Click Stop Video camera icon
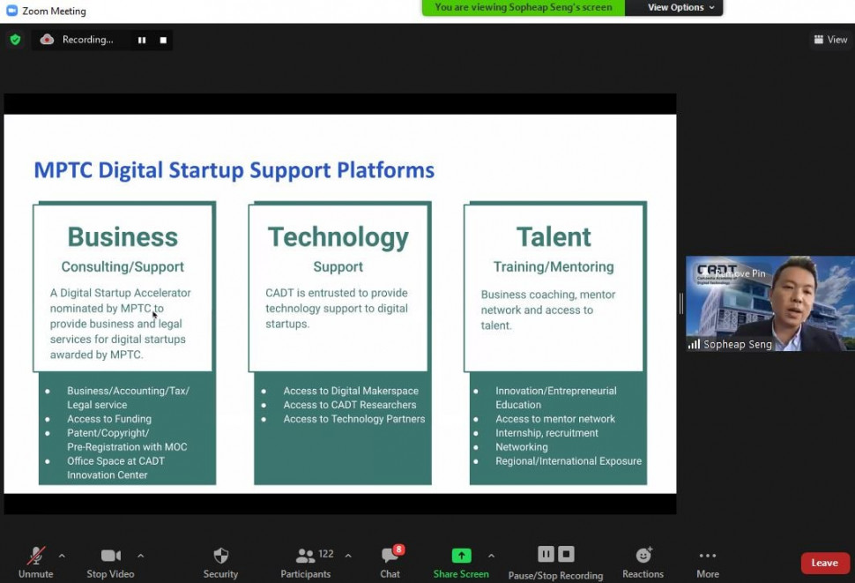The height and width of the screenshot is (583, 855). [x=111, y=555]
